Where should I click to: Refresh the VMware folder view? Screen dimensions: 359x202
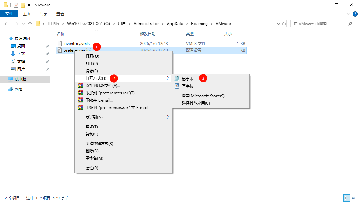tap(284, 24)
